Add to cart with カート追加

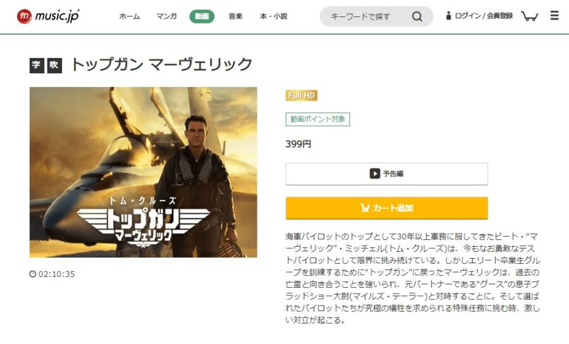pos(386,208)
